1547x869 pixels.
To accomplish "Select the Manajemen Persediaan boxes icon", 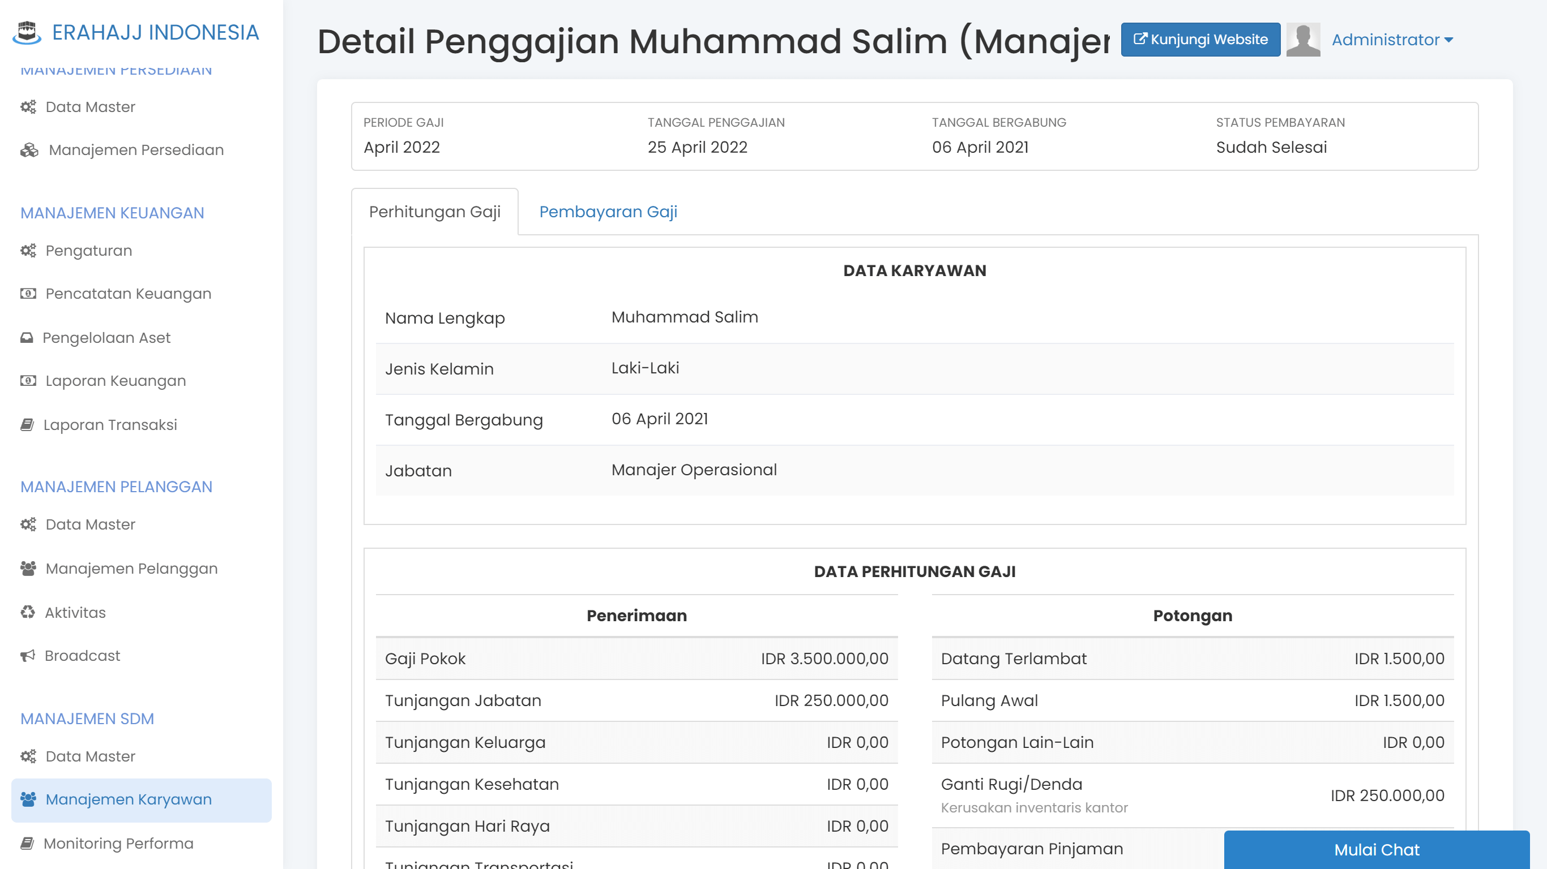I will tap(28, 149).
